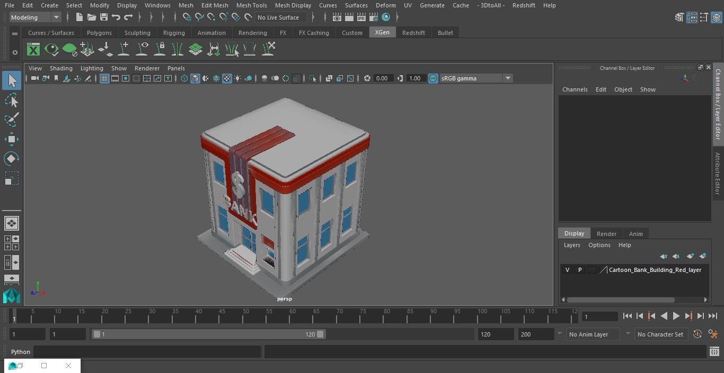Open vertical Attribute Editor side tab
724x373 pixels.
tap(718, 173)
